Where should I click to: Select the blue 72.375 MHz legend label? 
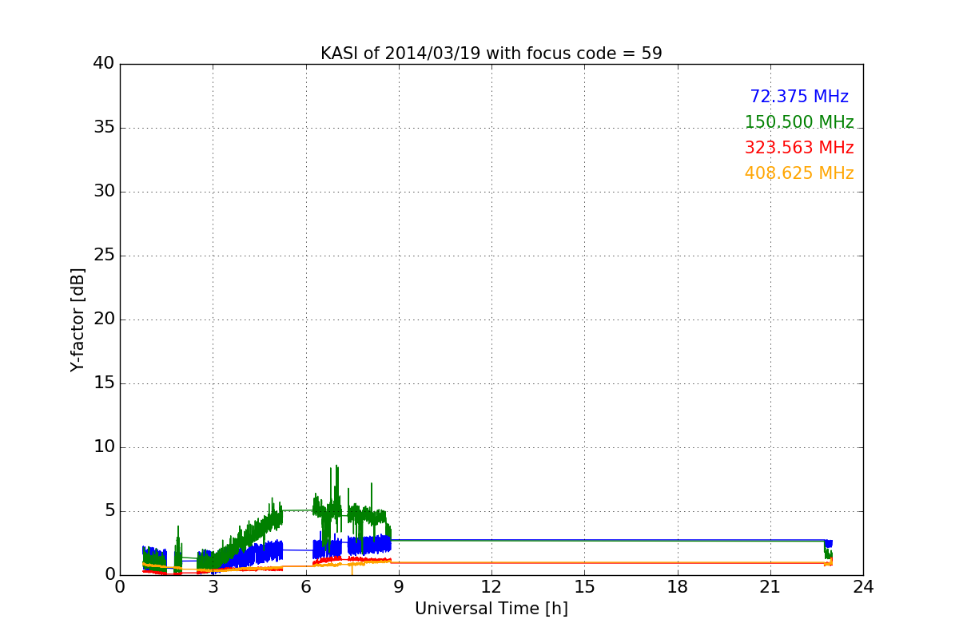(x=799, y=97)
